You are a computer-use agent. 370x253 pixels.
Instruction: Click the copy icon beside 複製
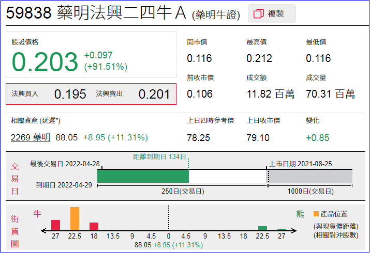tap(259, 14)
